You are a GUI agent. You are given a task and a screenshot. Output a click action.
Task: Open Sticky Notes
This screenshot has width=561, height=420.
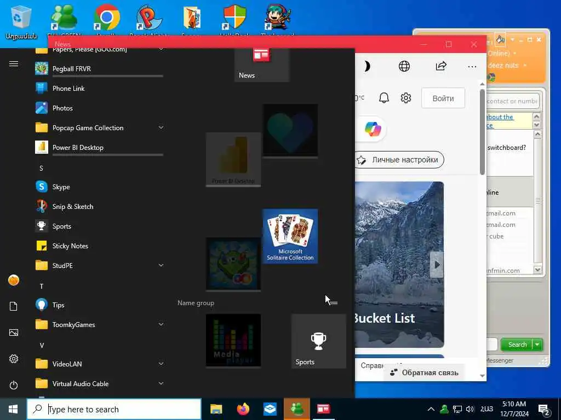pos(99,246)
